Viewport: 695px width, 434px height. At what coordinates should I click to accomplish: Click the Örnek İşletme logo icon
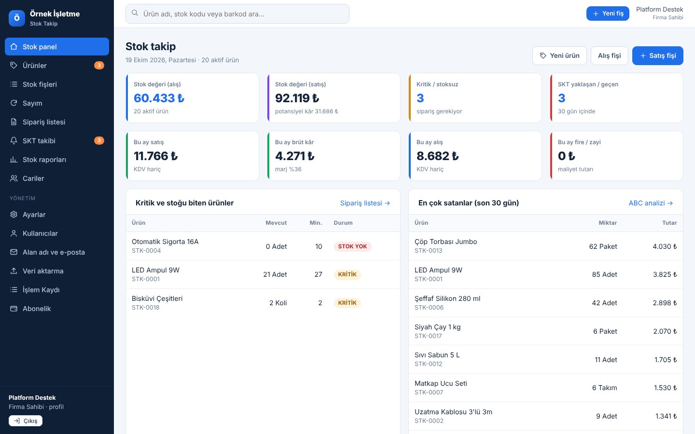(17, 18)
